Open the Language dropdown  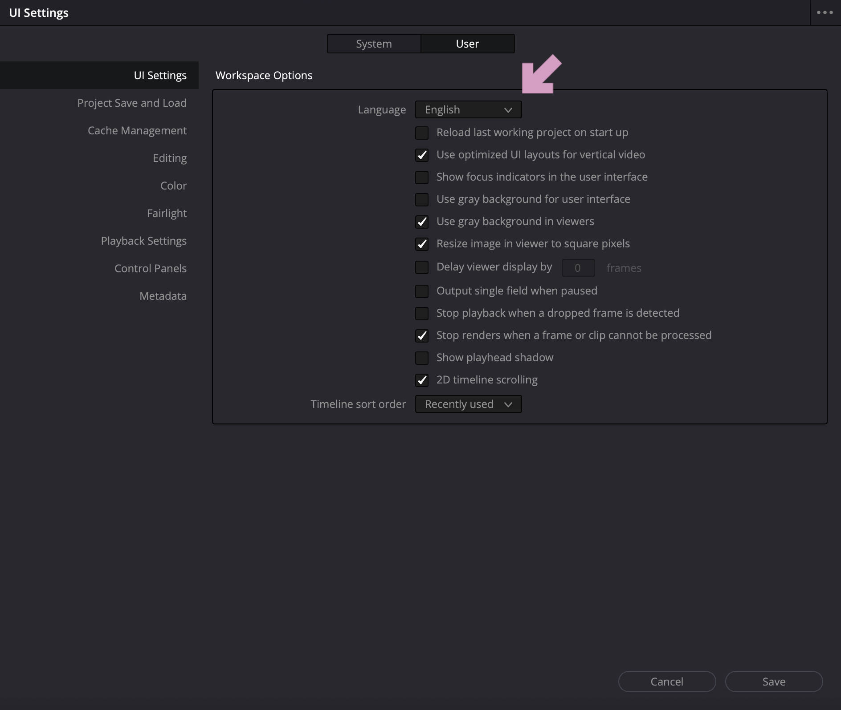tap(468, 109)
